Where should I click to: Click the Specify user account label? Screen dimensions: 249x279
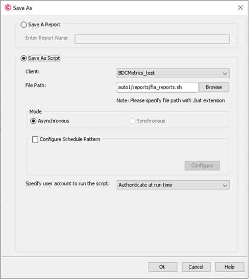pyautogui.click(x=67, y=184)
